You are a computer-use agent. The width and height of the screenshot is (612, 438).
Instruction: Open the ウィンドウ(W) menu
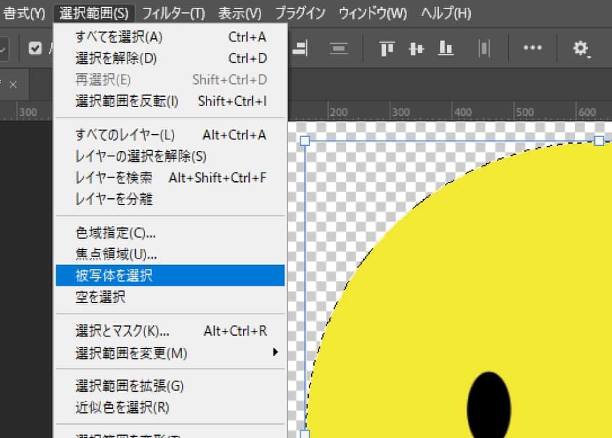373,13
